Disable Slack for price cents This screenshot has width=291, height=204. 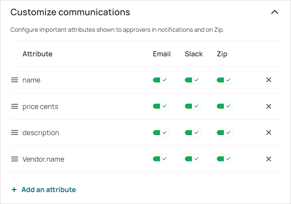(193, 106)
